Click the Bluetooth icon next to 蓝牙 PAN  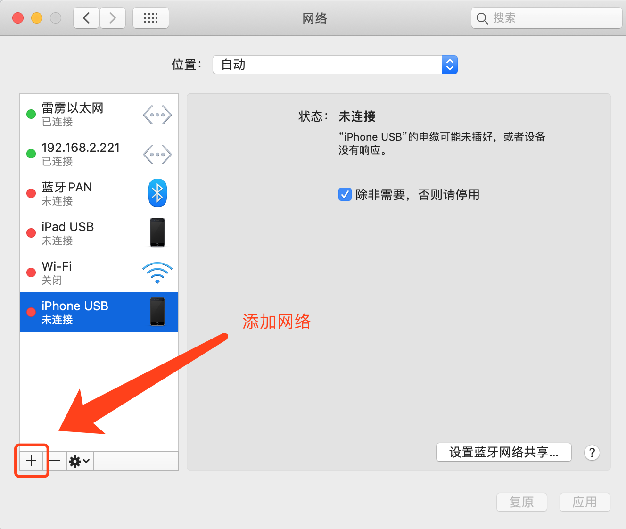(157, 193)
